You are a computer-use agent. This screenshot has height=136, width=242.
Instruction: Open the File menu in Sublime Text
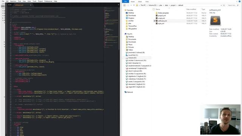(x=3, y=1)
